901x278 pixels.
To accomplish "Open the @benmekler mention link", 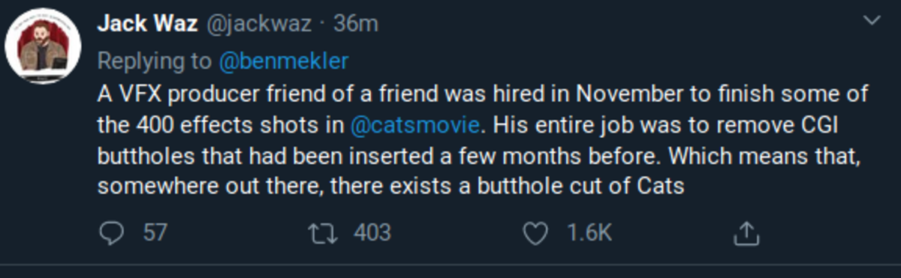I will 283,61.
